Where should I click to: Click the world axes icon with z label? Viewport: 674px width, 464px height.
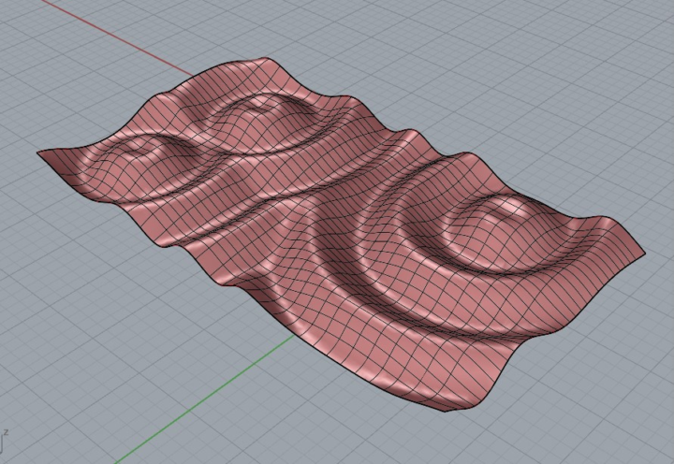click(4, 442)
